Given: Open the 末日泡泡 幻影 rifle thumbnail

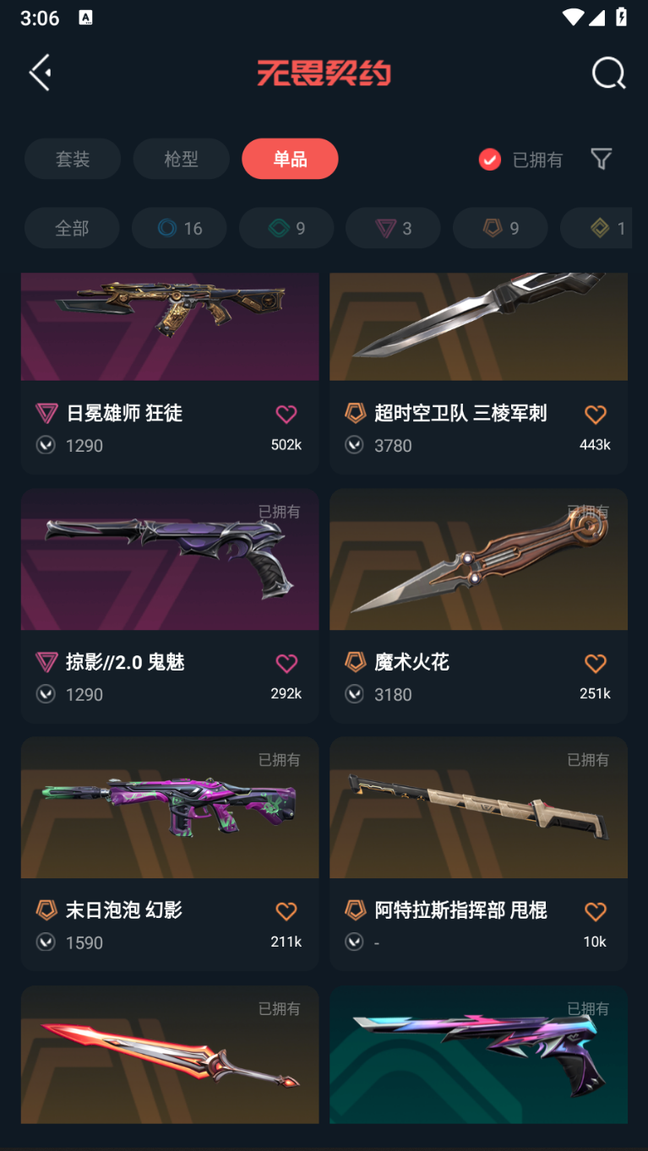Looking at the screenshot, I should click(x=170, y=807).
